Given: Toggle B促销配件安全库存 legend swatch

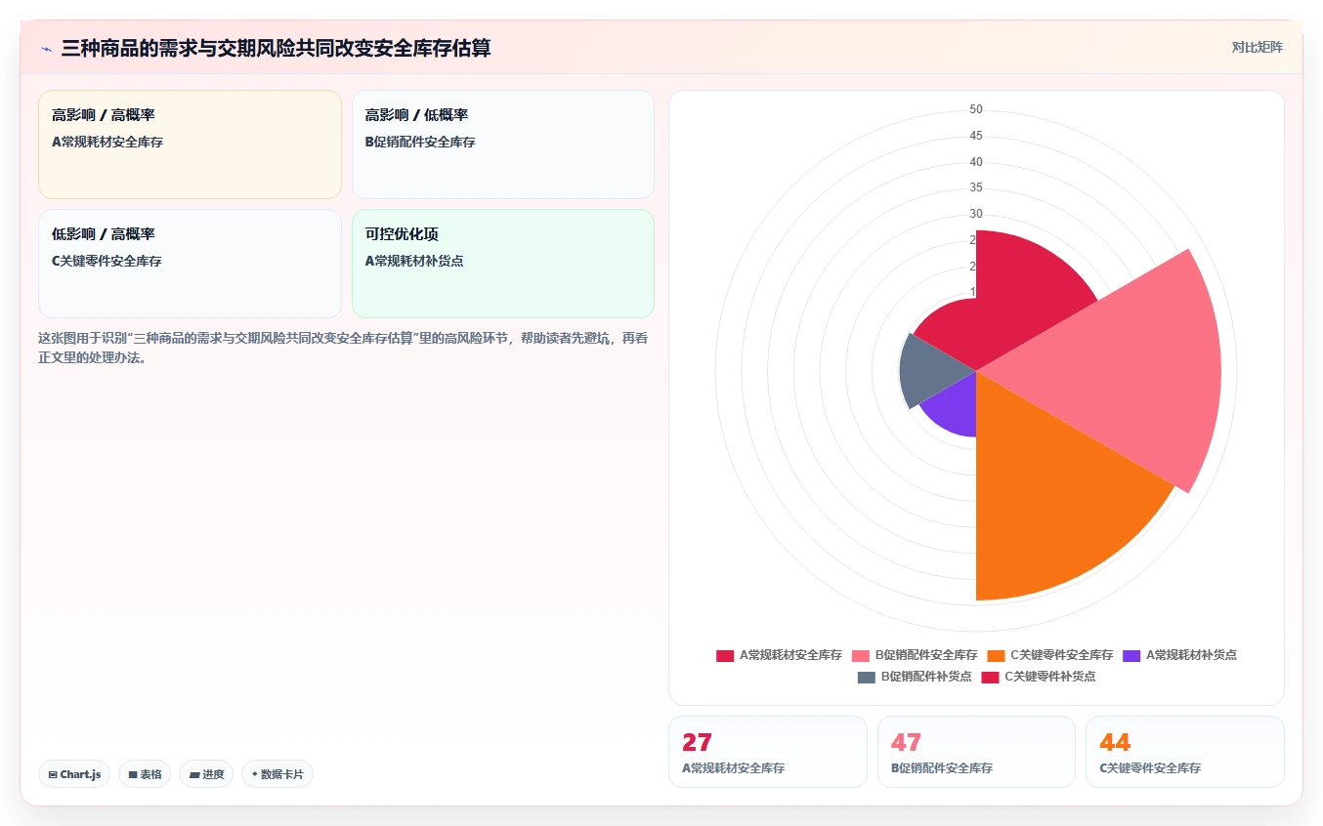Looking at the screenshot, I should click(x=861, y=656).
